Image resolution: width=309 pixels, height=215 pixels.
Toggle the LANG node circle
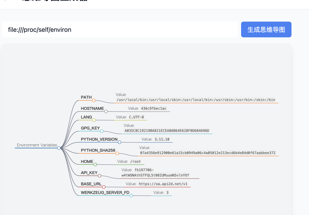(x=94, y=120)
